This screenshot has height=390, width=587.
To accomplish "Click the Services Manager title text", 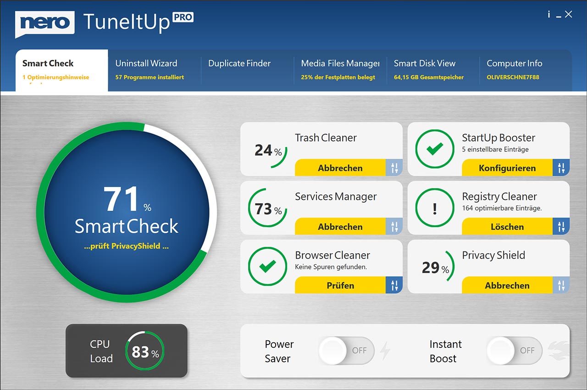I will coord(336,196).
